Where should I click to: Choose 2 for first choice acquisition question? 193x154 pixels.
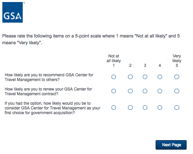point(130,108)
